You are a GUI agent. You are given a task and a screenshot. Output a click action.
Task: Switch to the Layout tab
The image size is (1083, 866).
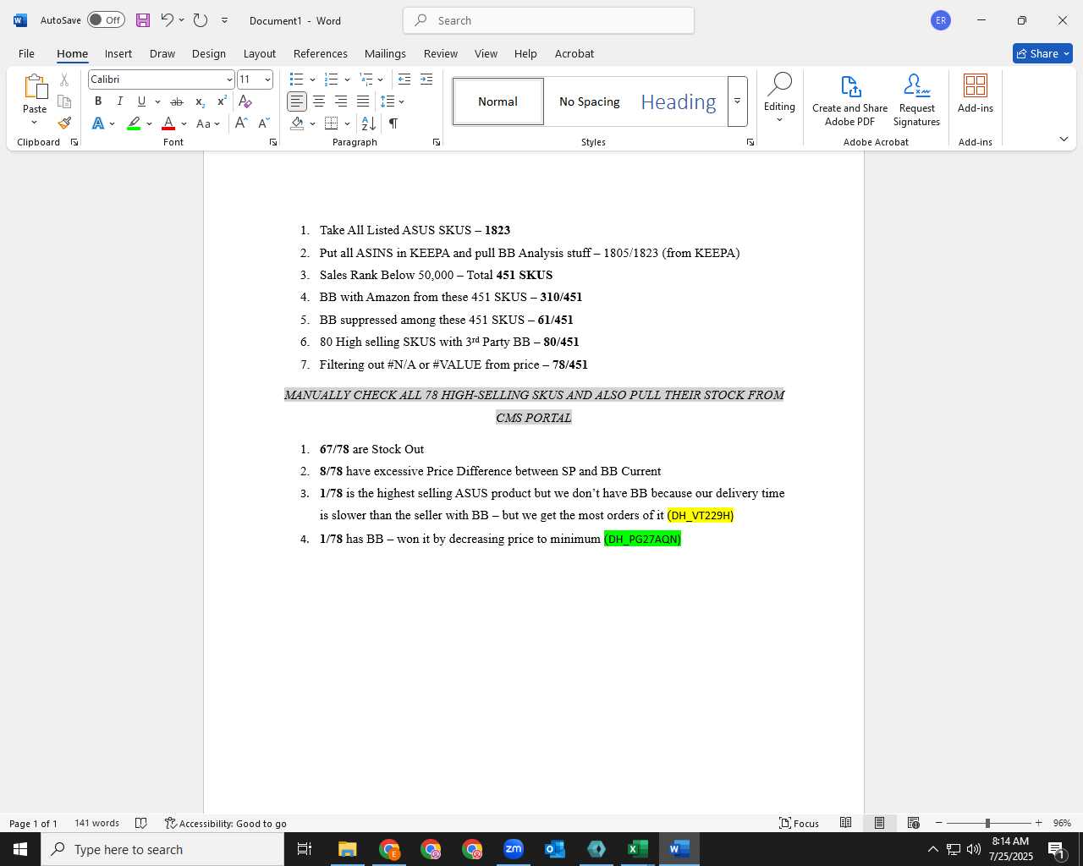click(x=260, y=53)
